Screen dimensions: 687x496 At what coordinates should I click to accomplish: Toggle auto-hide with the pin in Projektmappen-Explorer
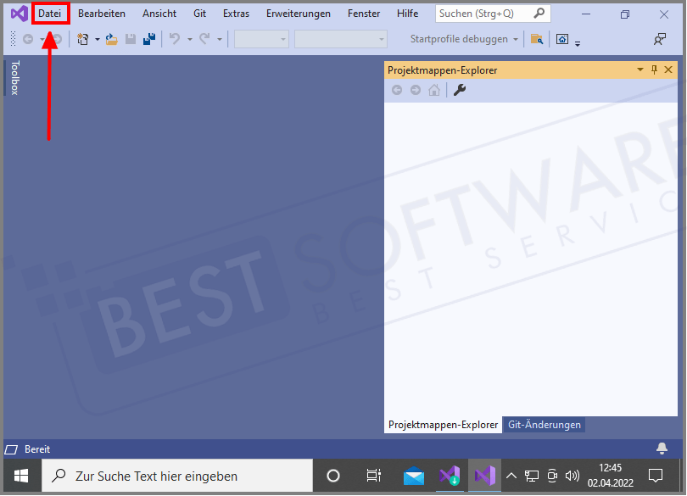653,70
